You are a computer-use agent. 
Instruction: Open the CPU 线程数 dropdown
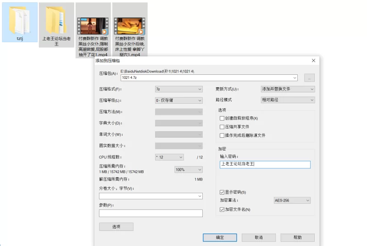coord(169,157)
